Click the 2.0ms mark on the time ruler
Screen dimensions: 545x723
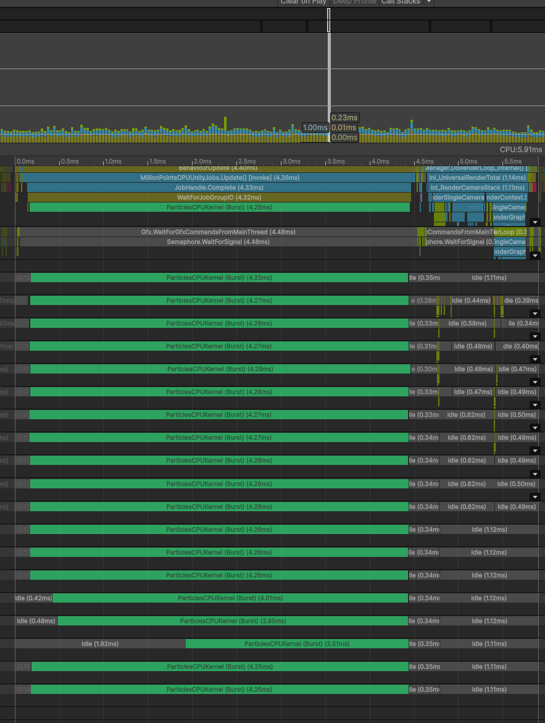click(x=202, y=161)
